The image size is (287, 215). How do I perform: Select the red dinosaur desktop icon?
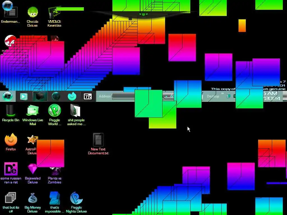click(10, 41)
